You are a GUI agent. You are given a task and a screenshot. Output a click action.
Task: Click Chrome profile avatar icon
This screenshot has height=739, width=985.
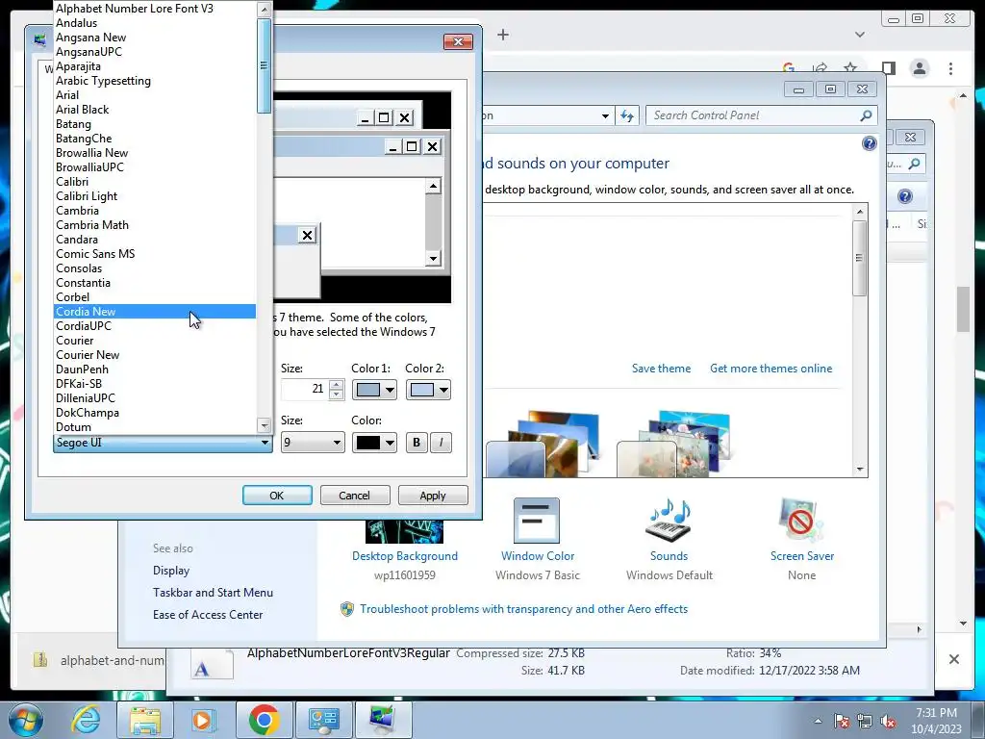[x=919, y=68]
